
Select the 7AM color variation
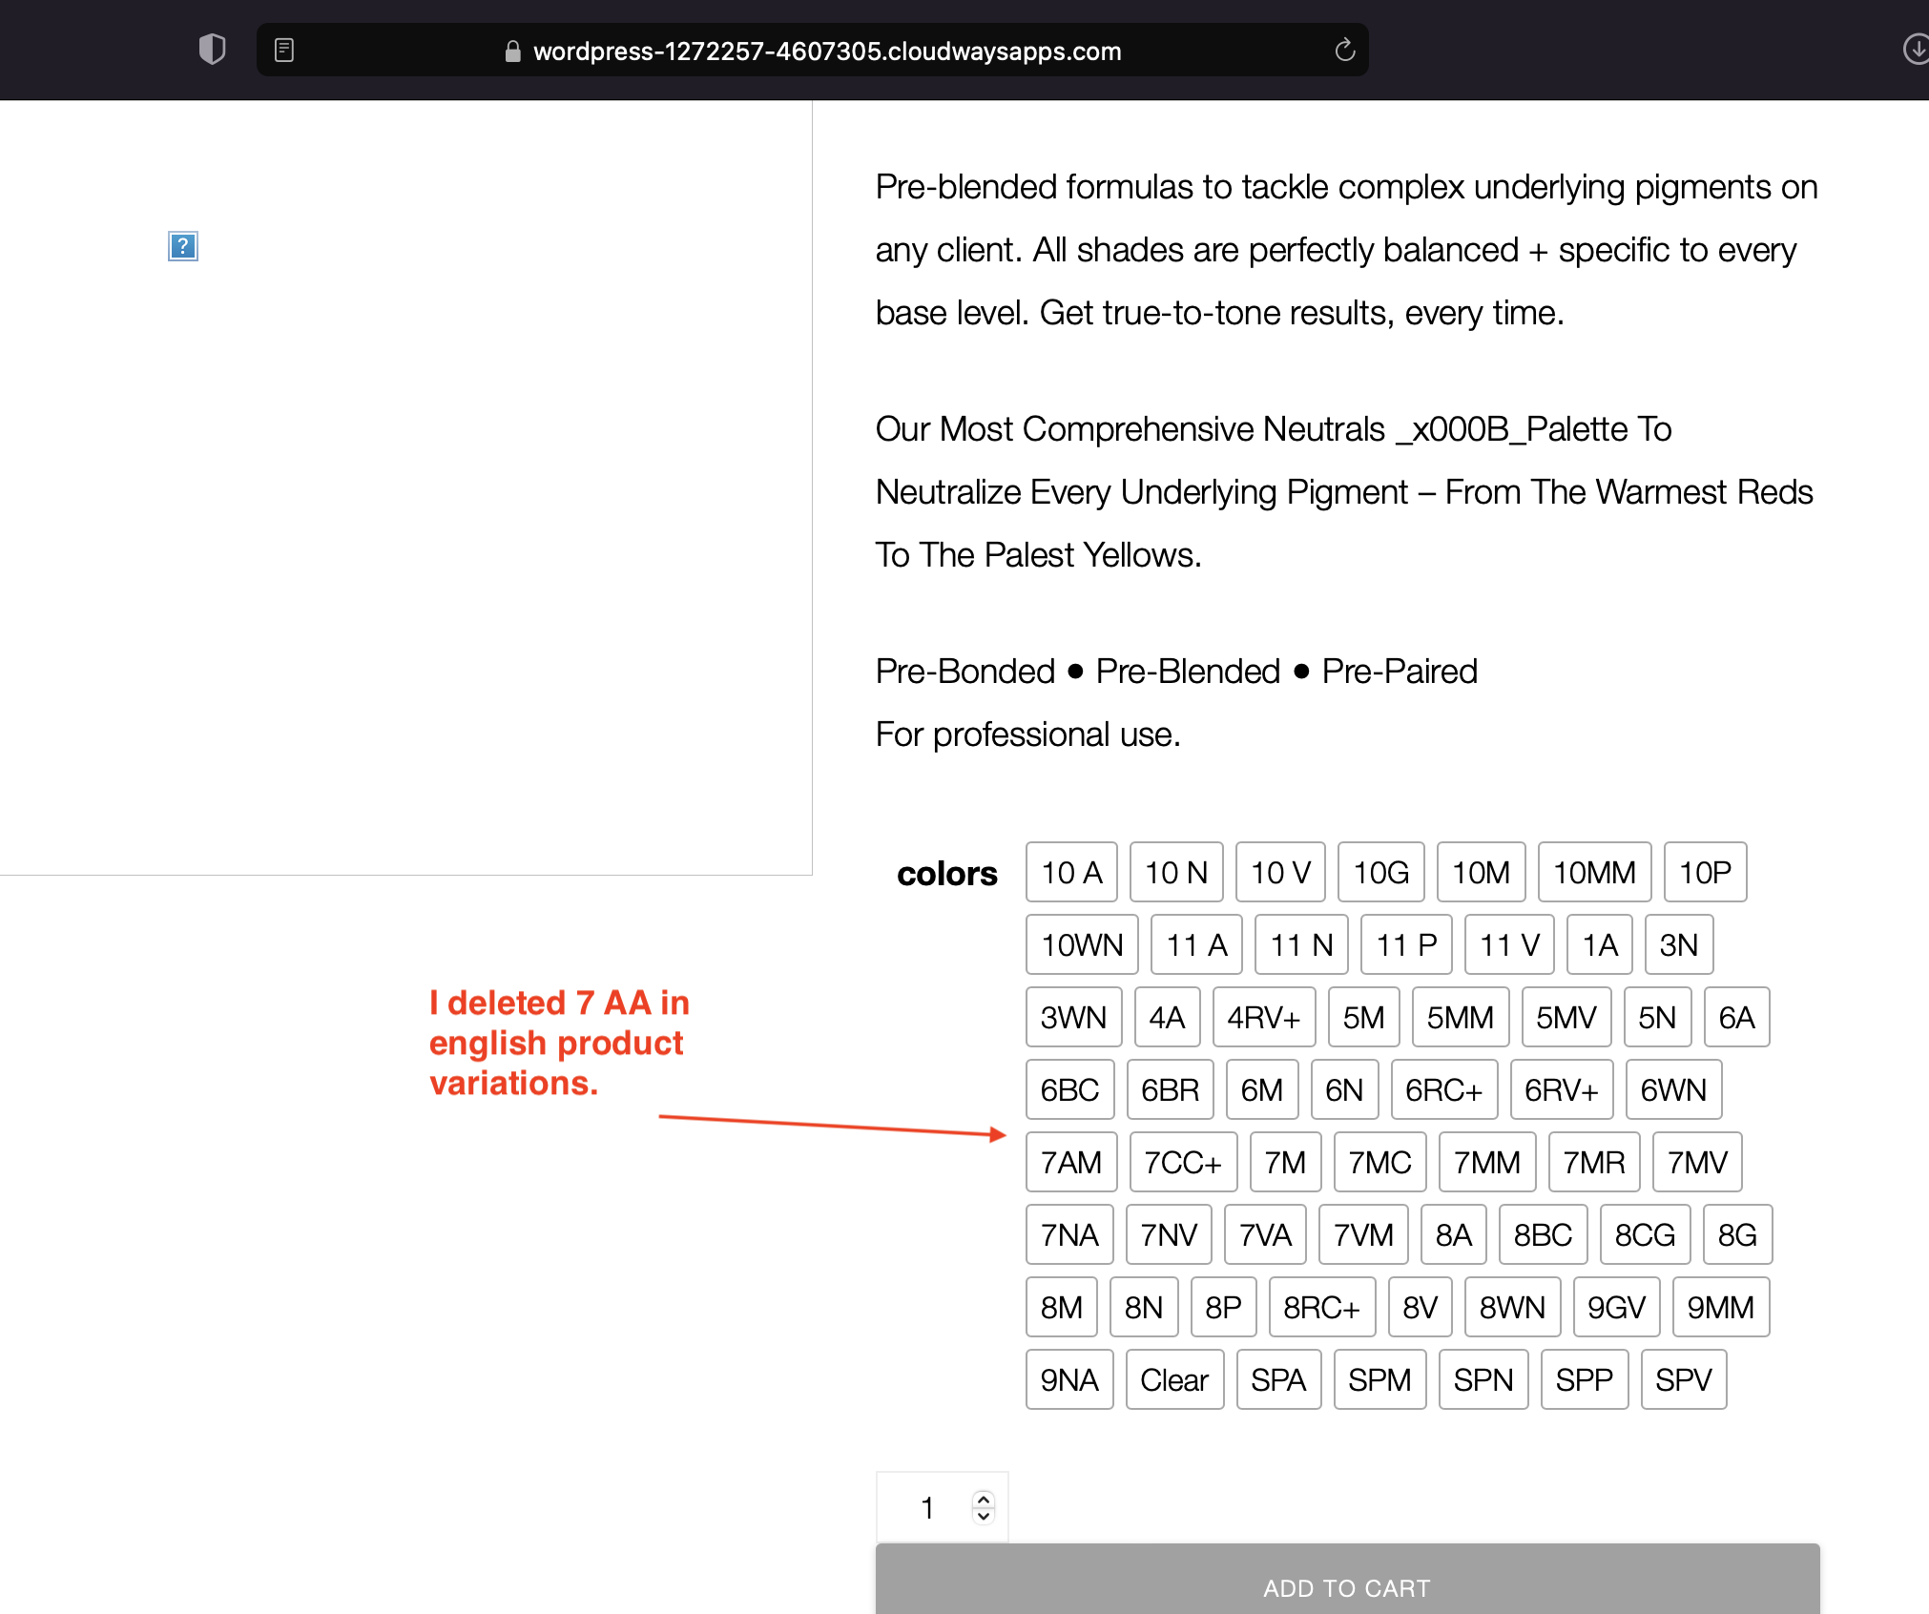click(1070, 1162)
